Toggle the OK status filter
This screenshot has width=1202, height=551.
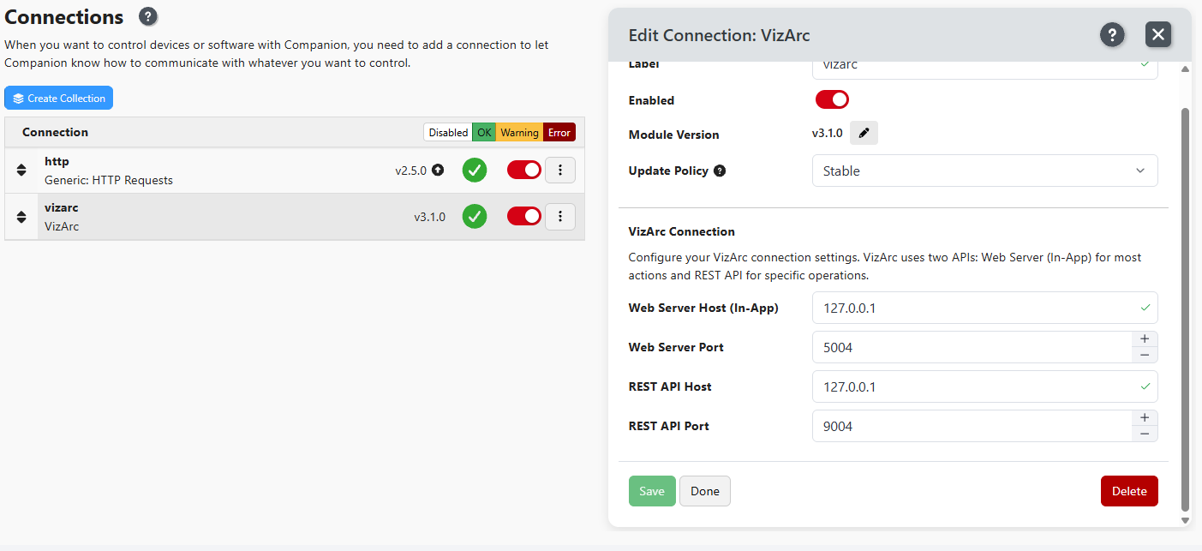coord(484,132)
